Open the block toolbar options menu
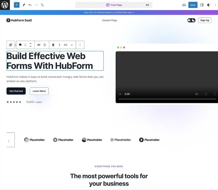This screenshot has width=218, height=190. (x=80, y=45)
